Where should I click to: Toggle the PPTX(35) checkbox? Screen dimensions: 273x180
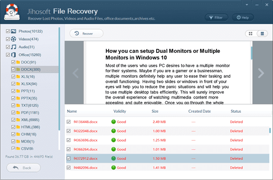[x=13, y=98]
